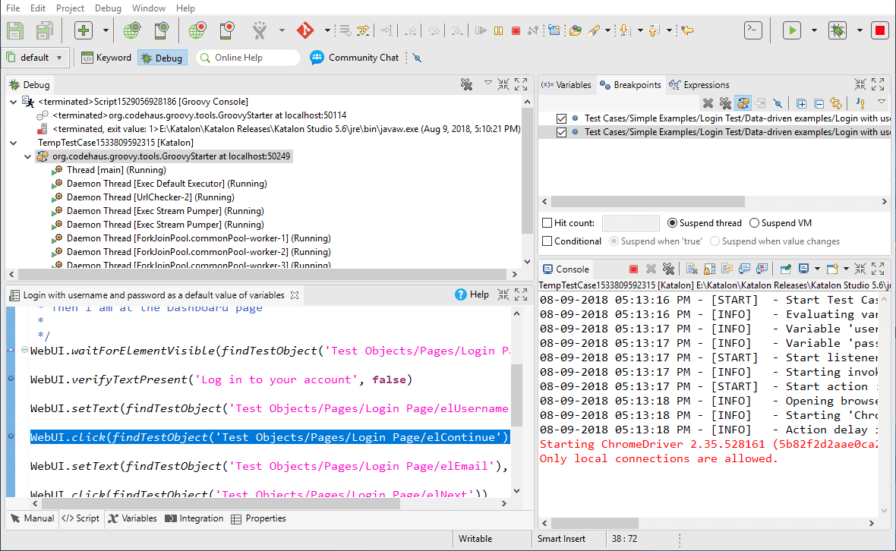Open Breakpoints view menu triangle
The width and height of the screenshot is (896, 551).
[882, 102]
